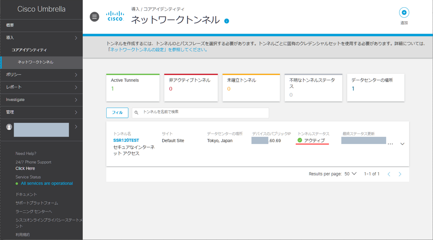
Task: Click the green service status dot
Action: [17, 184]
